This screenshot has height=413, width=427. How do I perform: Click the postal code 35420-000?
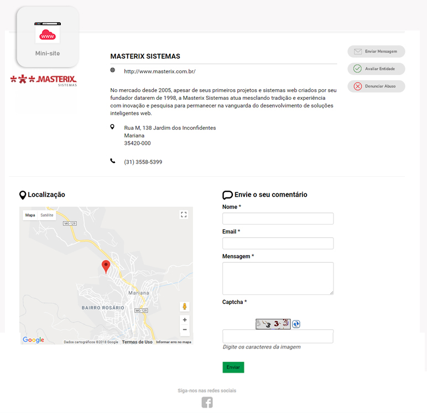[137, 144]
